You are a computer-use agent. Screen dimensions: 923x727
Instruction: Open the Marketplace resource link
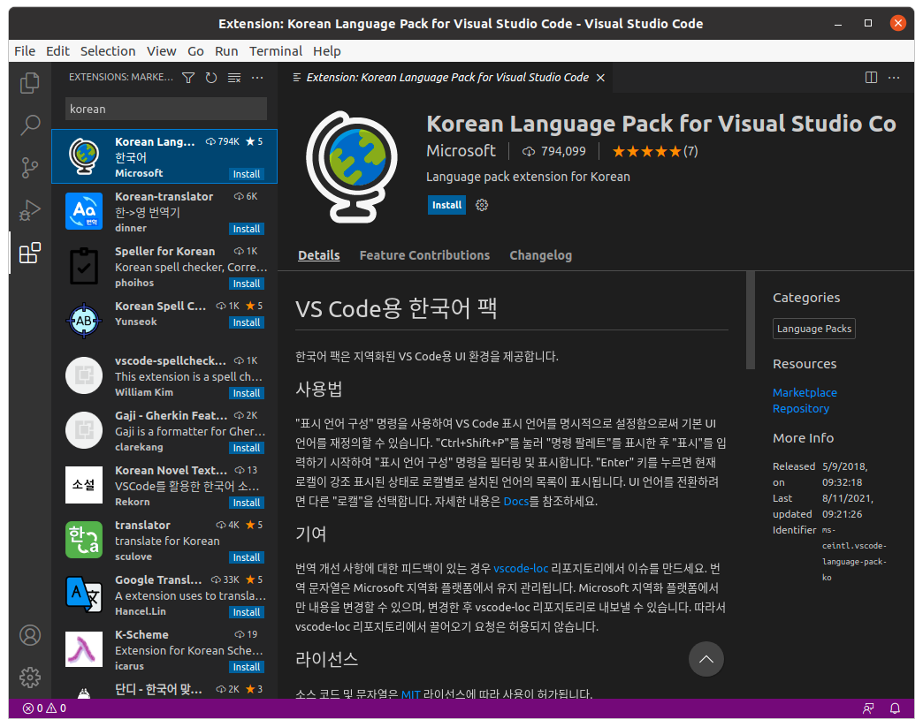(805, 392)
